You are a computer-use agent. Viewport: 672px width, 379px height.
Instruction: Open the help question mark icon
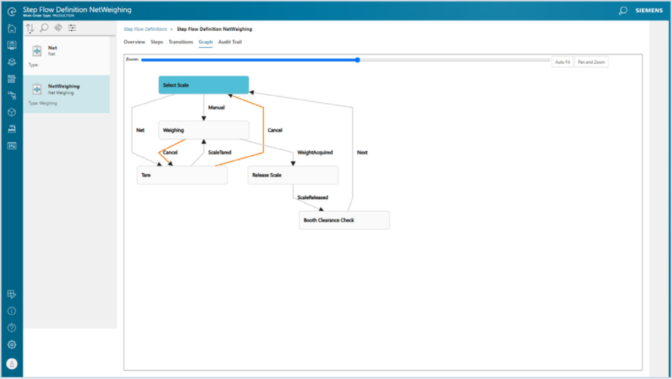(11, 328)
